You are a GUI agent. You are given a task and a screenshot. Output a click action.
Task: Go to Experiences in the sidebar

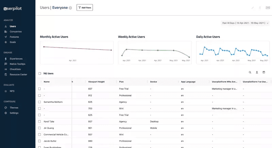pos(16,59)
